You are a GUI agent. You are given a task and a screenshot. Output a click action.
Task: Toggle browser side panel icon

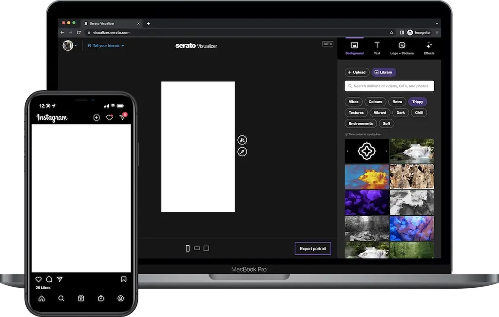[x=402, y=33]
